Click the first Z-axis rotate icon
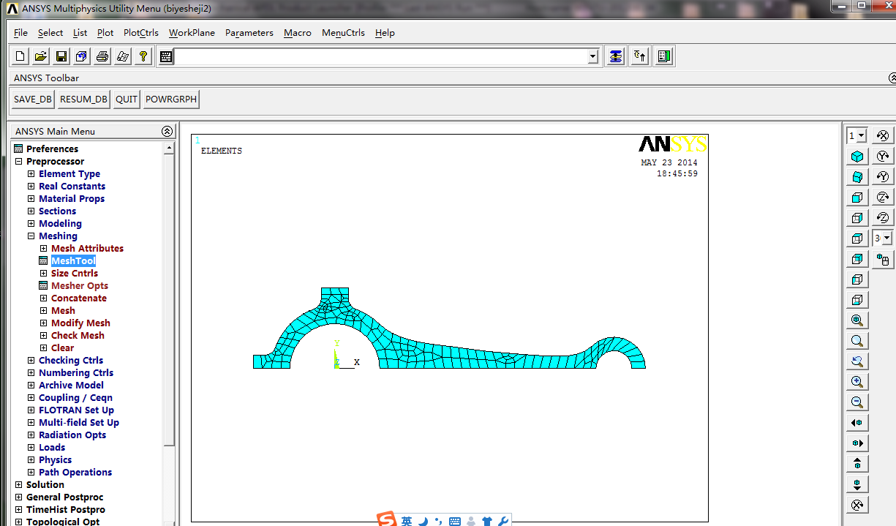The image size is (896, 526). pos(883,198)
